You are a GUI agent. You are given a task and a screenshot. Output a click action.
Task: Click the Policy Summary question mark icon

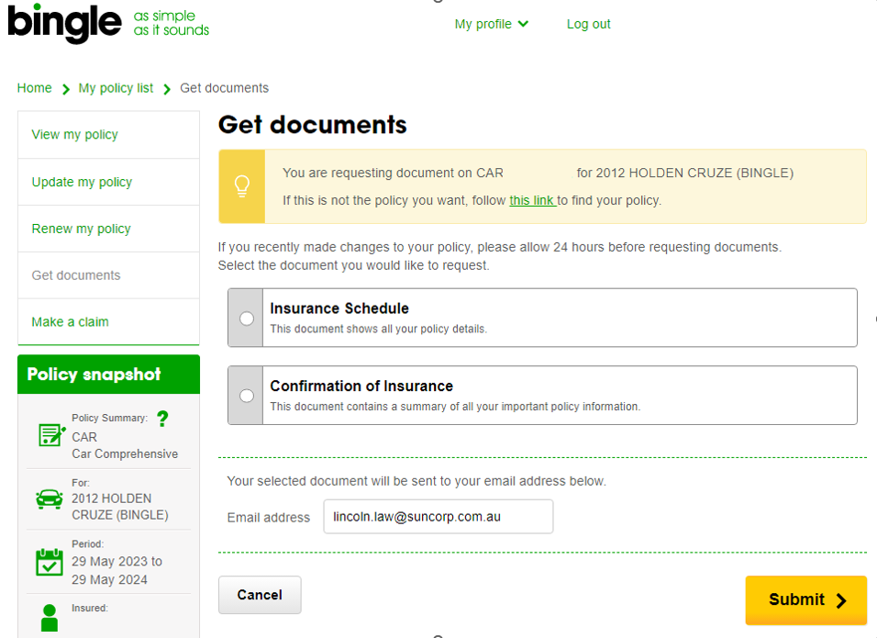pyautogui.click(x=162, y=419)
